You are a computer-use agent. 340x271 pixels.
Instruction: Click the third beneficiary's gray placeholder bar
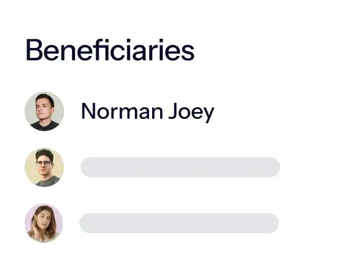click(179, 223)
